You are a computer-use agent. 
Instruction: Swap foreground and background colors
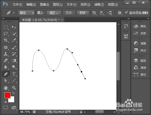13,93
